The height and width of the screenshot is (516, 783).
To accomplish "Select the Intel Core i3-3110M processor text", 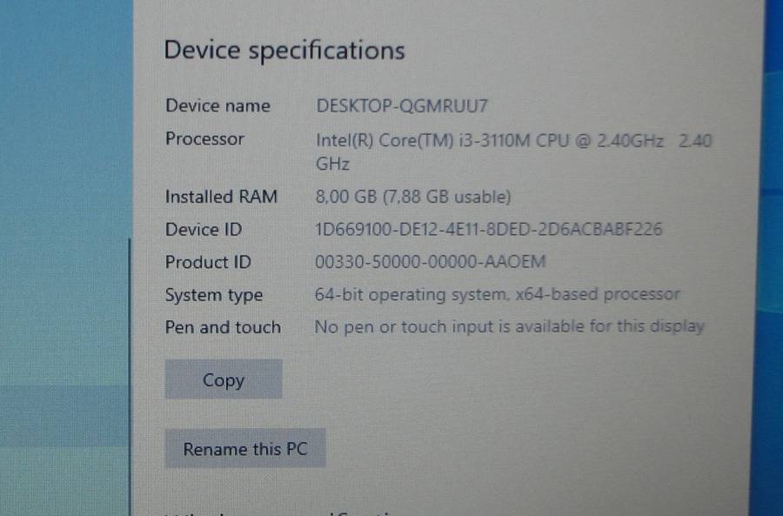I will point(514,152).
